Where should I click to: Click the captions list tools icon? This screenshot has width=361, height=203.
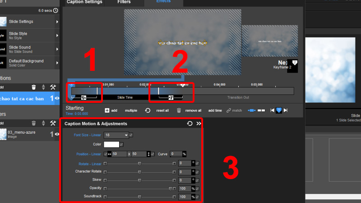point(53,87)
